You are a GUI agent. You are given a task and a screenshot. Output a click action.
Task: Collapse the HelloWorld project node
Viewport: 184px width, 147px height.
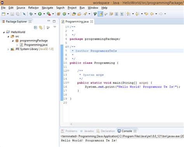(4, 32)
